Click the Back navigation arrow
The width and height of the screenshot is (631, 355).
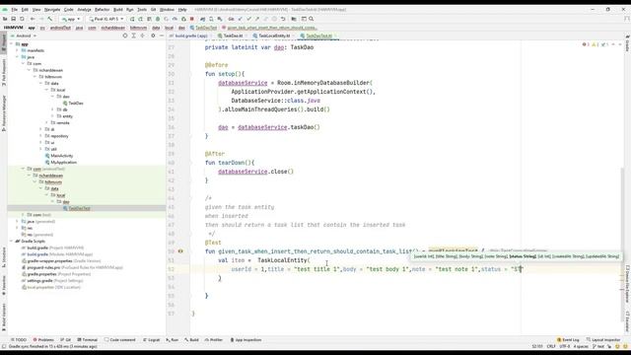click(33, 19)
